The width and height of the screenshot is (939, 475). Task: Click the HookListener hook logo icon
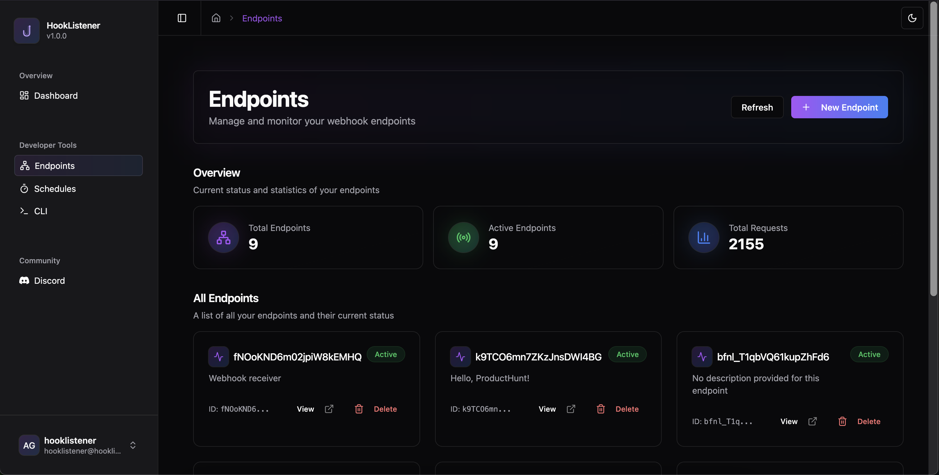click(27, 31)
